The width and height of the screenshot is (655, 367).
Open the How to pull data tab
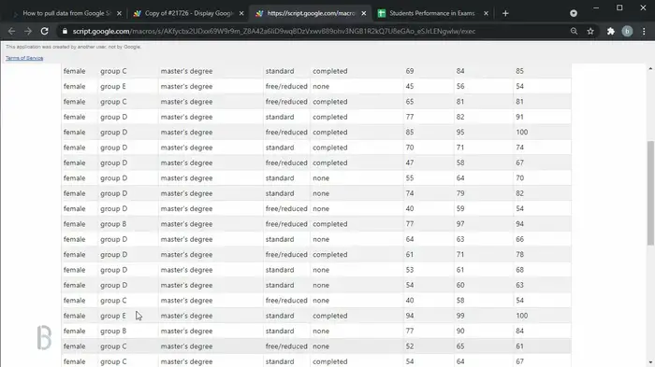click(66, 13)
